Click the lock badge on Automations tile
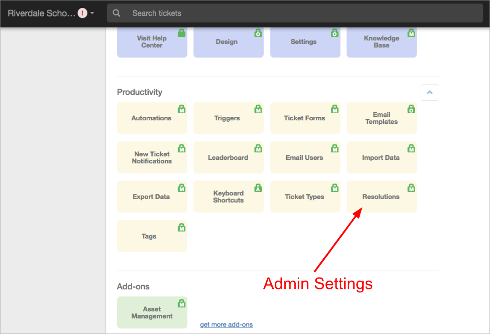The height and width of the screenshot is (334, 490). pos(182,109)
